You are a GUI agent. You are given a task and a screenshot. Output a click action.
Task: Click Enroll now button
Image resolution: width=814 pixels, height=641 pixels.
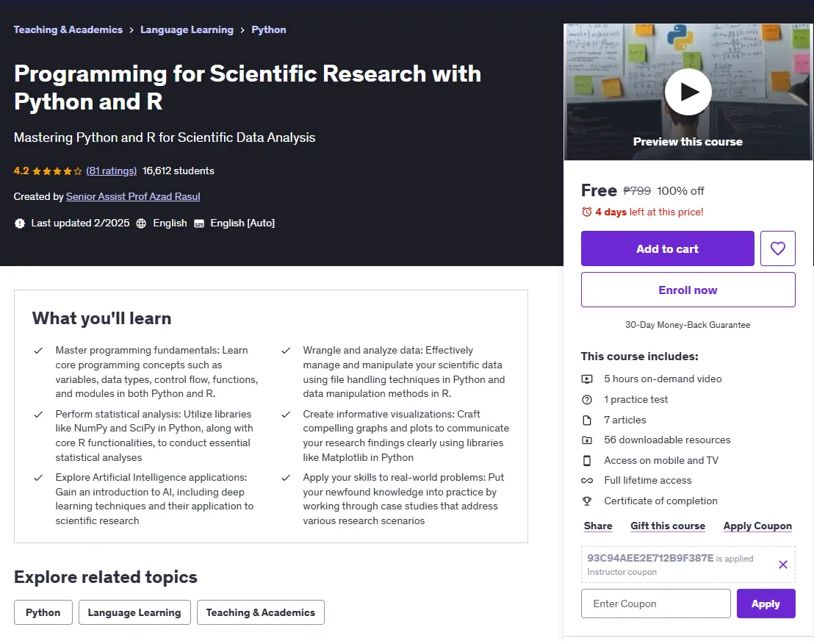(688, 290)
